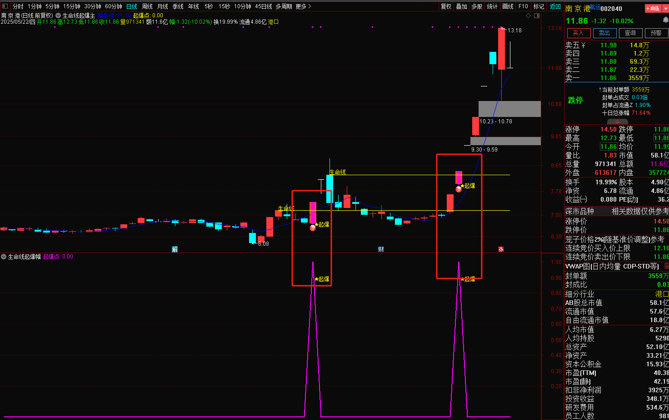Image resolution: width=669 pixels, height=420 pixels.
Task: Click the 航运 sector link
Action: coord(595,6)
